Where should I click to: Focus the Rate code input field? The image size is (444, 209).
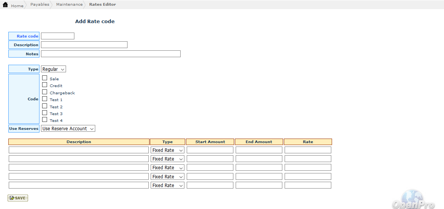tap(58, 36)
